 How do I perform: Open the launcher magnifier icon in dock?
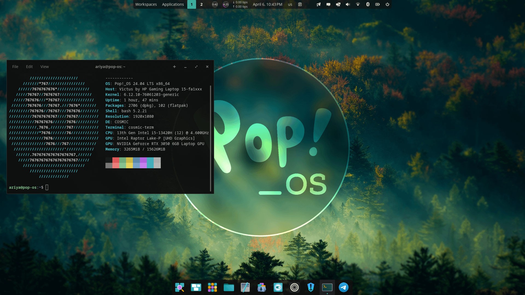(x=179, y=287)
